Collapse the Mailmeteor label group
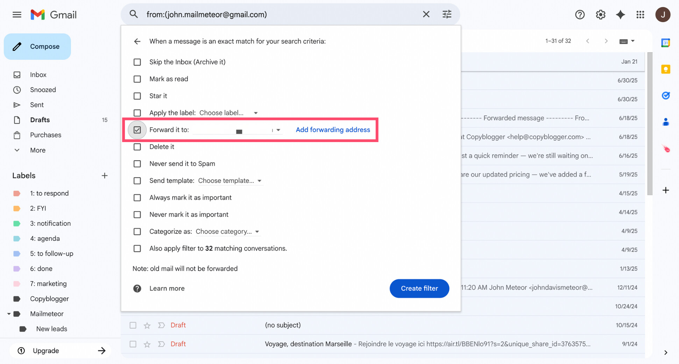The image size is (679, 364). 9,313
